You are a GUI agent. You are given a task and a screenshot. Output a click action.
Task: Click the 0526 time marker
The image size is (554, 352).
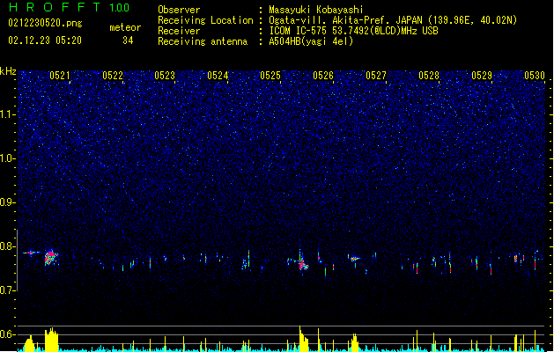[323, 75]
